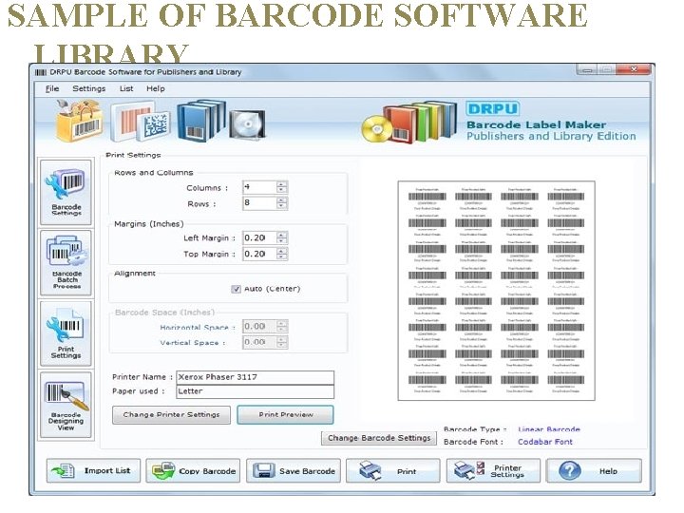Click Change Printer Settings button
Screen dimensions: 684x513
(x=171, y=415)
